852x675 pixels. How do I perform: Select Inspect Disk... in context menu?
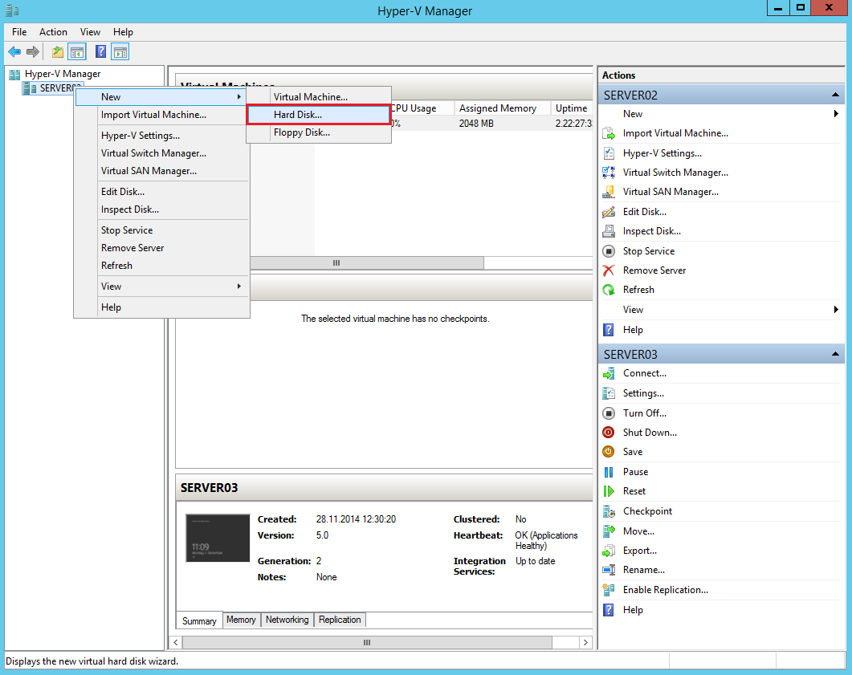point(162,209)
